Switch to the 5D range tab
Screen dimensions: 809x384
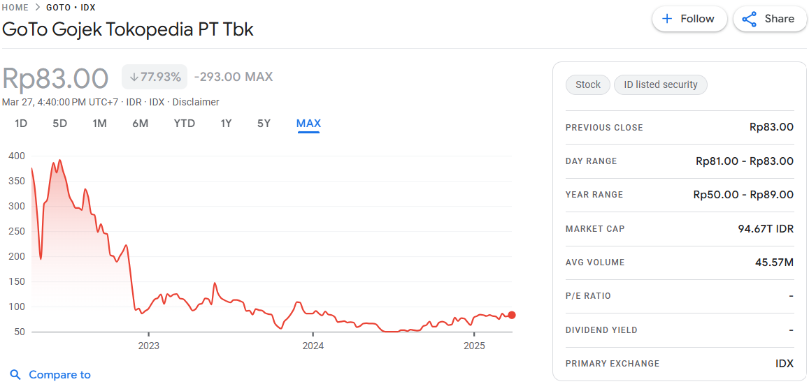[x=60, y=124]
